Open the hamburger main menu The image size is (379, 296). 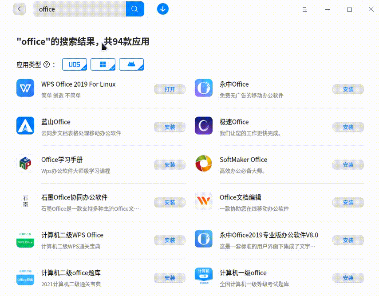tap(305, 9)
